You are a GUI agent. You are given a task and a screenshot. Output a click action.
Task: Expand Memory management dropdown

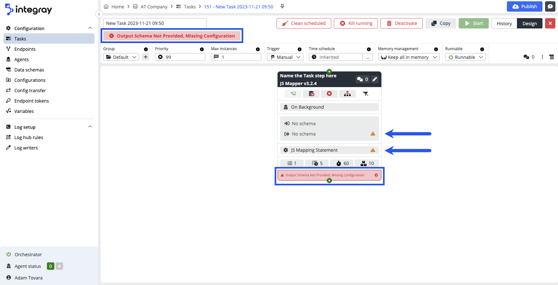[409, 57]
